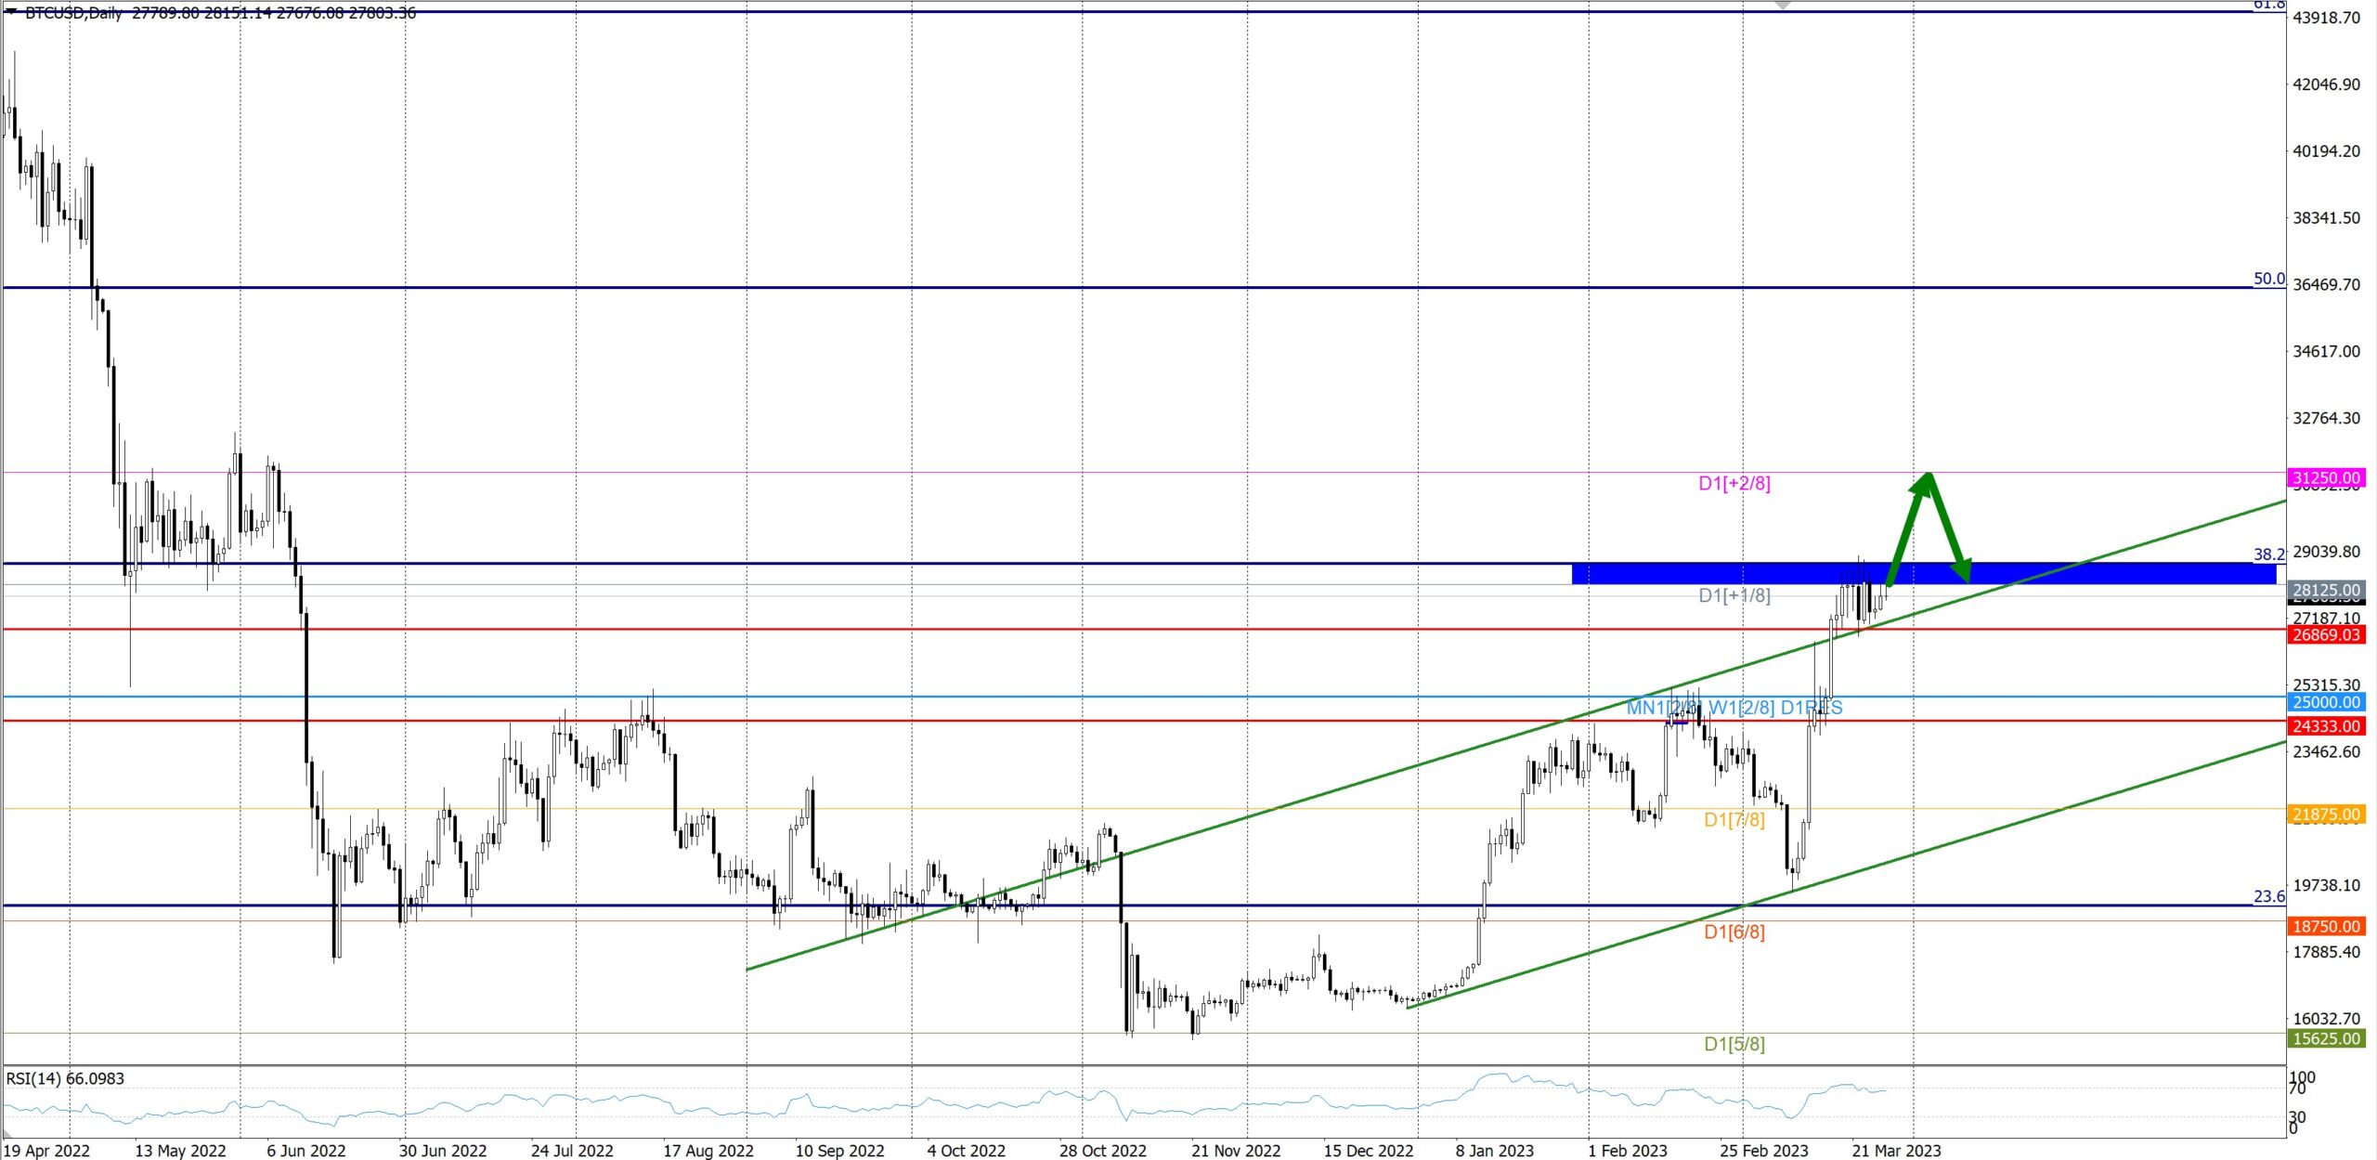Click the red 26869.03 price tag
This screenshot has height=1160, width=2377.
[2326, 635]
